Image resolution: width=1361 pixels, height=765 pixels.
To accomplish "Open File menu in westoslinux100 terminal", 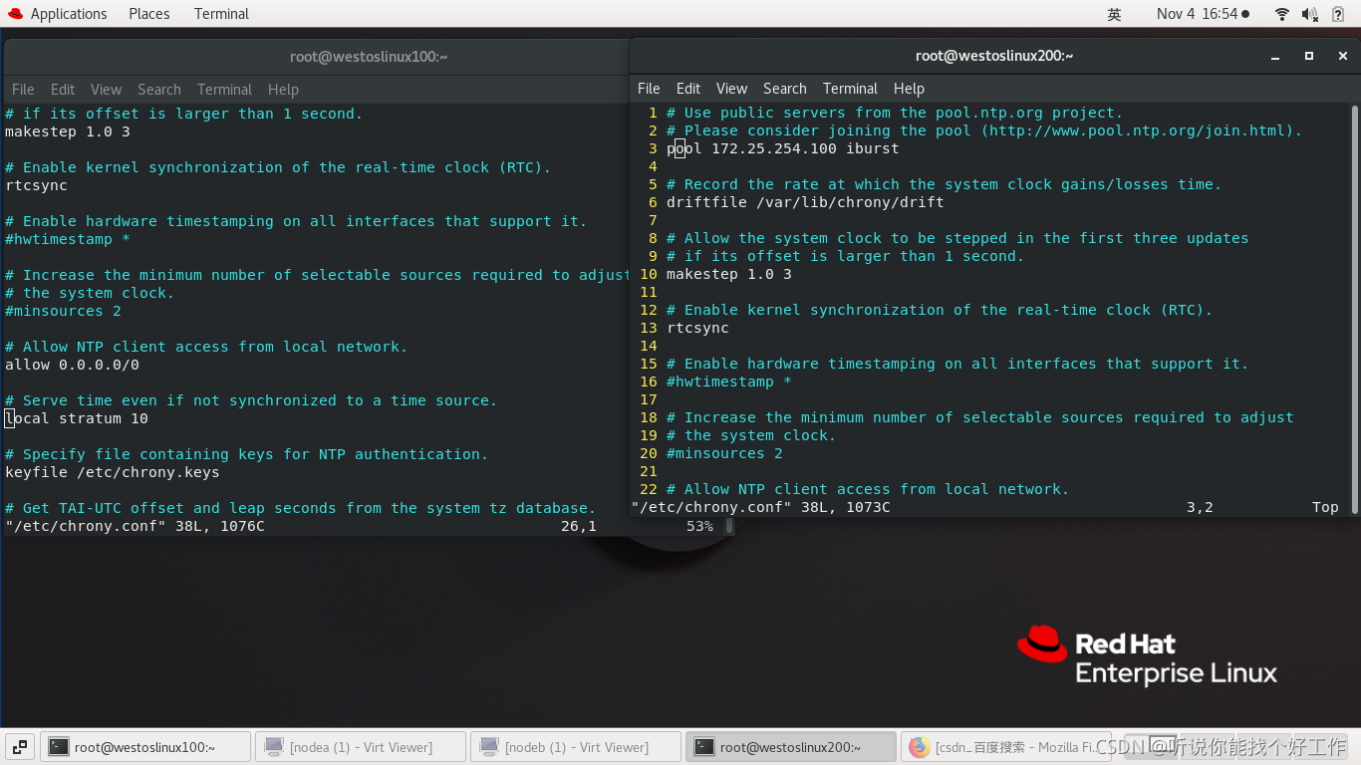I will pos(23,90).
